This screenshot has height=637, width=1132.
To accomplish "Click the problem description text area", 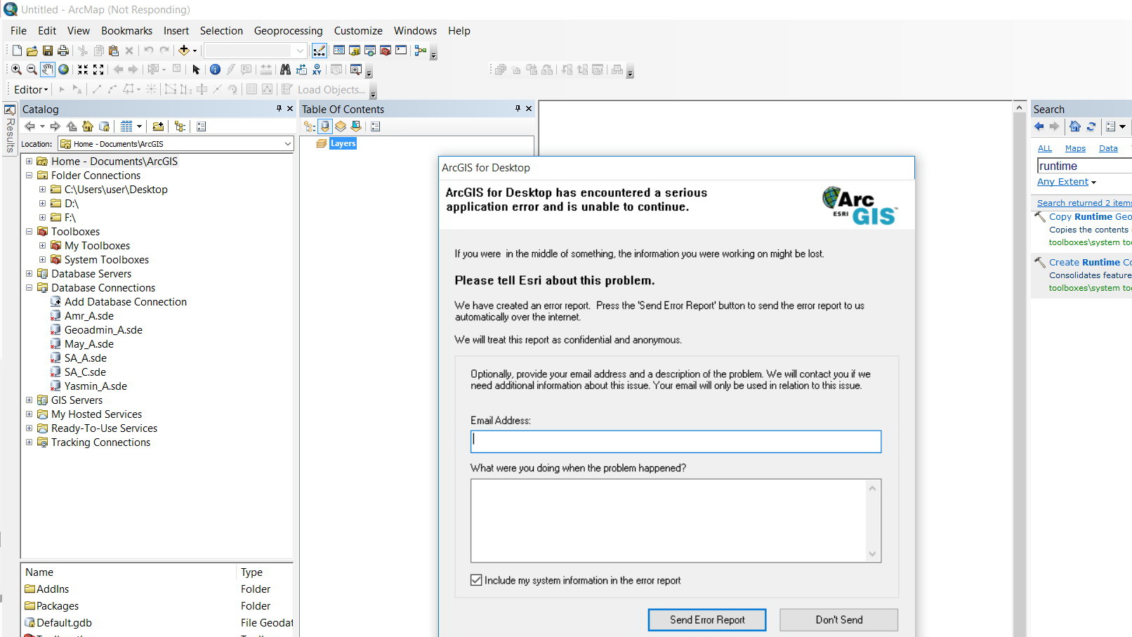I will click(x=669, y=520).
